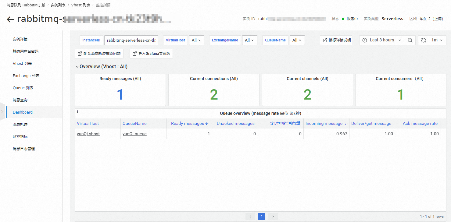Click the InstanceID input field

[x=131, y=40]
